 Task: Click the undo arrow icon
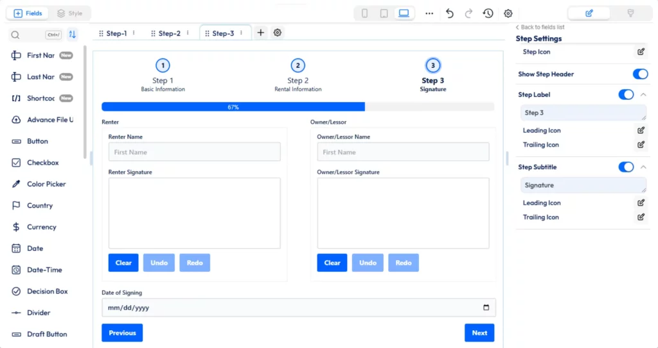pos(449,13)
